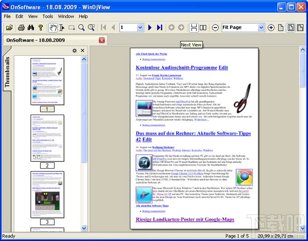Open the page number dropdown

point(140,27)
